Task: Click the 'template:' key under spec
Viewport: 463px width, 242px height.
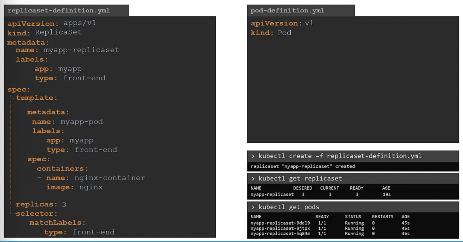Action: [37, 98]
